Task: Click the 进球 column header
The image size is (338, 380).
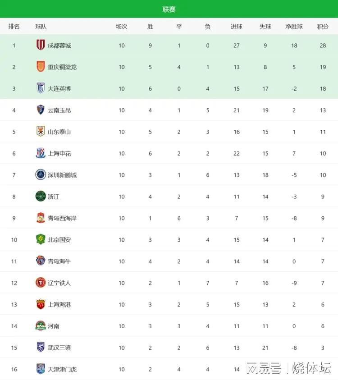Action: tap(236, 27)
